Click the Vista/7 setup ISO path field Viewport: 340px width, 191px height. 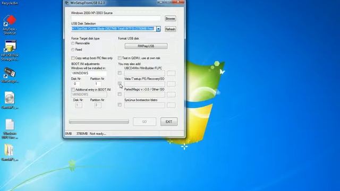(144, 84)
